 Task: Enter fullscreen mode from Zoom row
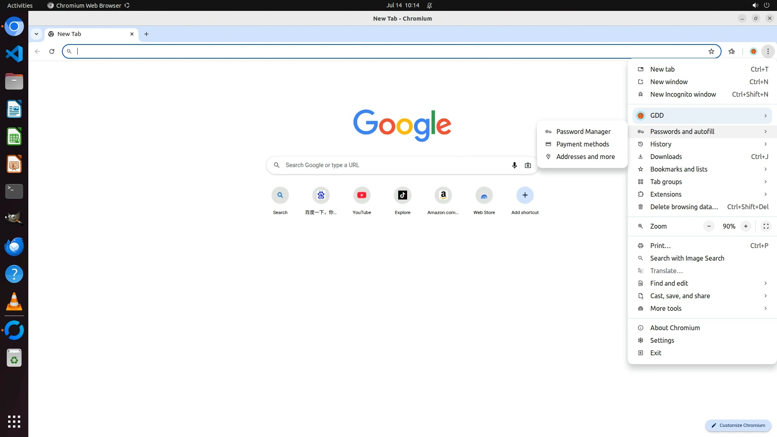pyautogui.click(x=766, y=226)
